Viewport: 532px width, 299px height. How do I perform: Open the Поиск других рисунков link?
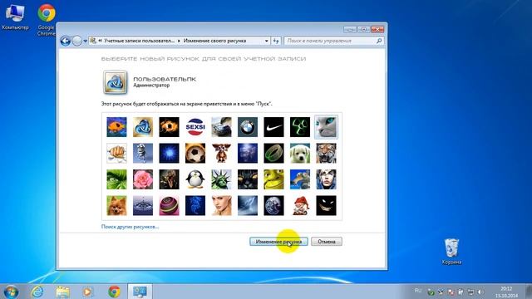tap(130, 227)
